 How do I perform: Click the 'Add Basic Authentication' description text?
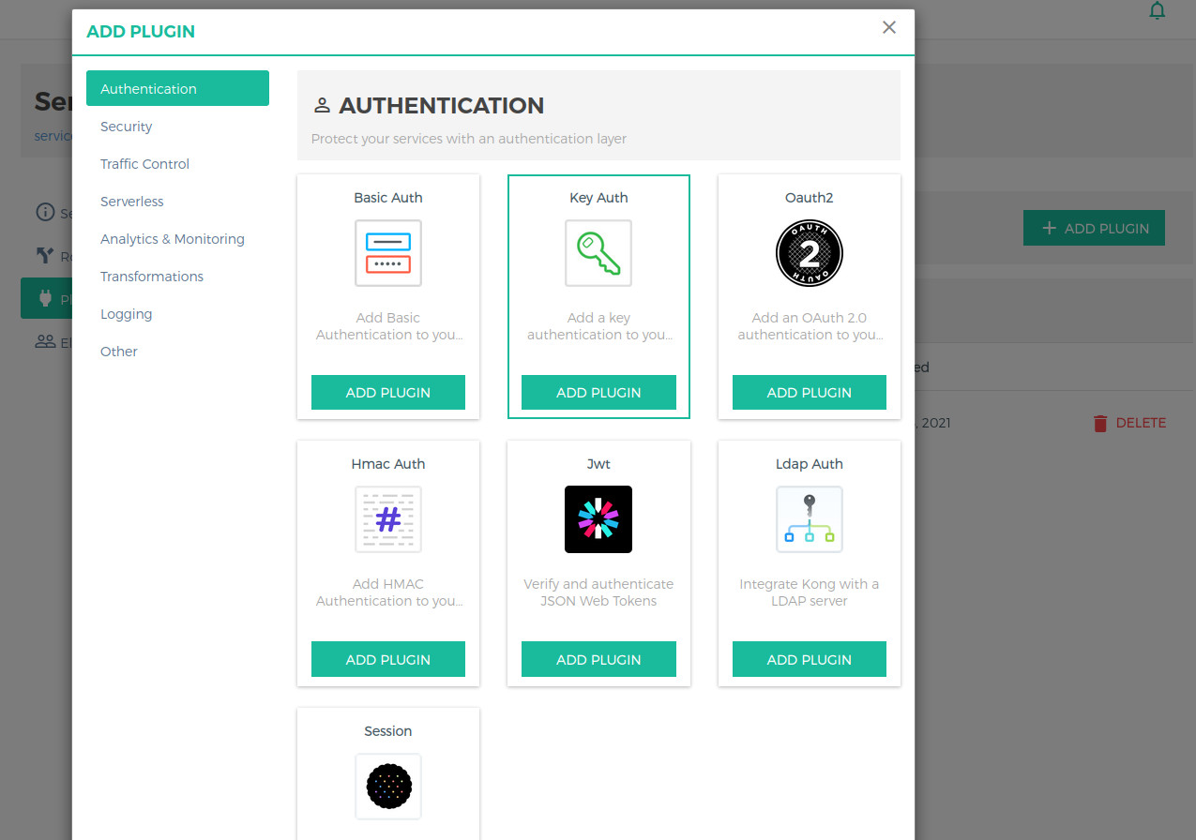(388, 326)
